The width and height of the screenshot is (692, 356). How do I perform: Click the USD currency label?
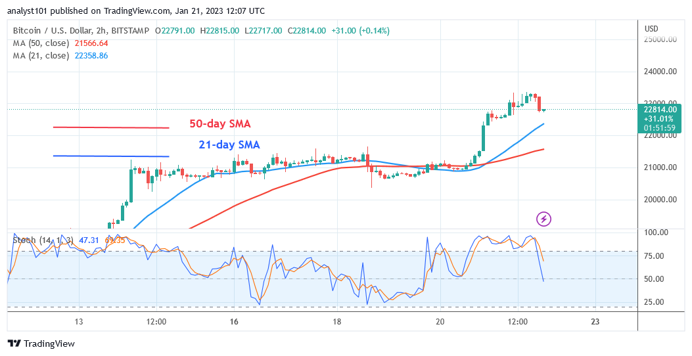(x=651, y=29)
